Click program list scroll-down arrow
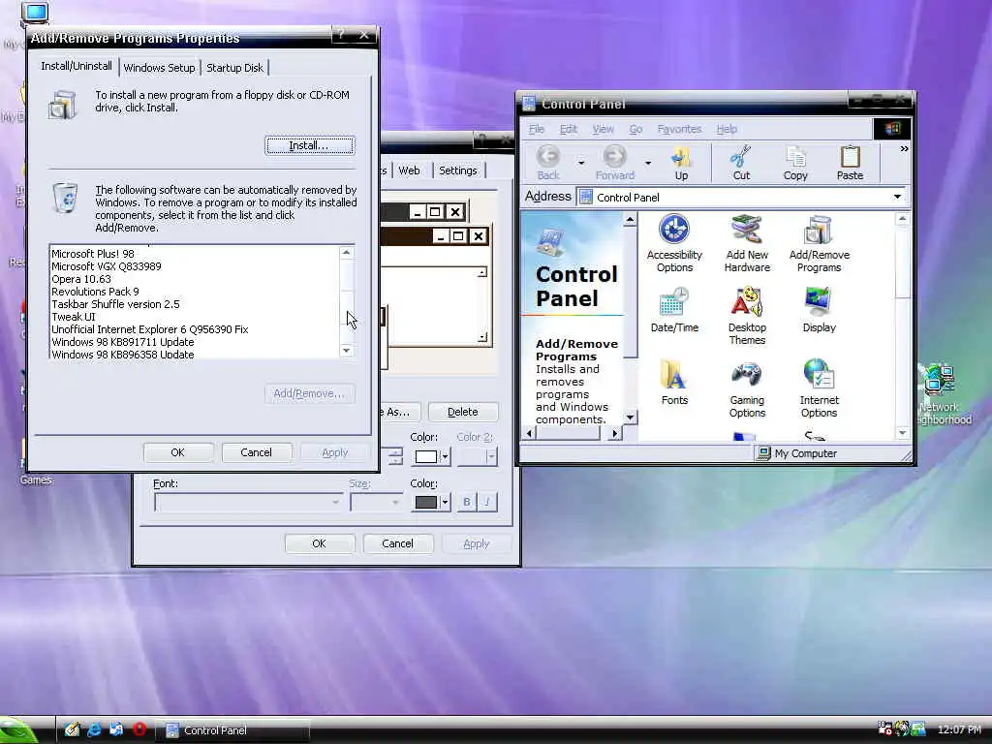The image size is (992, 744). (x=346, y=351)
